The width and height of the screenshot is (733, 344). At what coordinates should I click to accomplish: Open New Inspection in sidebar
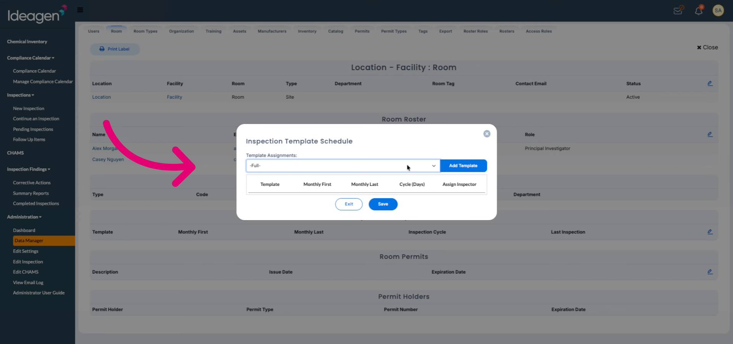(29, 109)
